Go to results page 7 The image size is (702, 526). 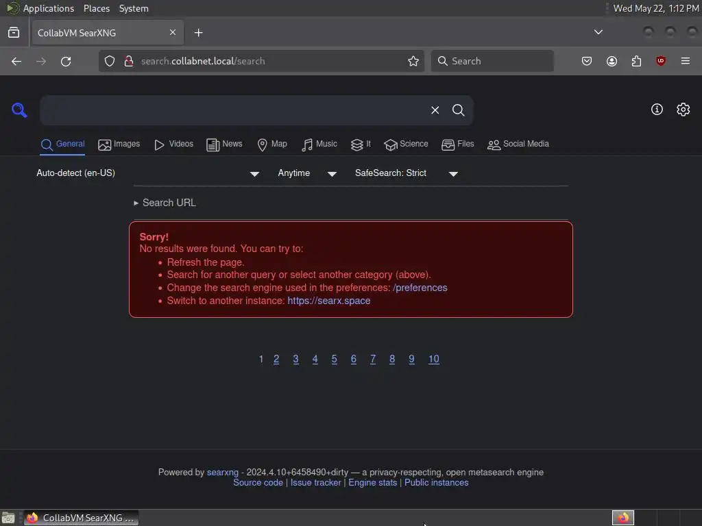[x=372, y=359]
